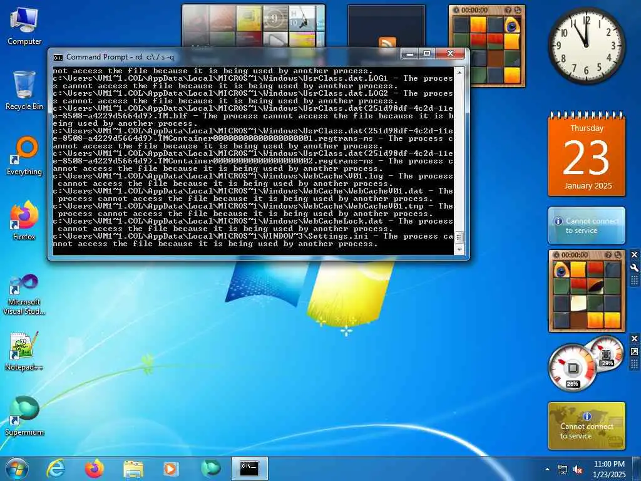Open options wrench for the lower puzzle gadget
641x481 pixels.
[x=635, y=268]
